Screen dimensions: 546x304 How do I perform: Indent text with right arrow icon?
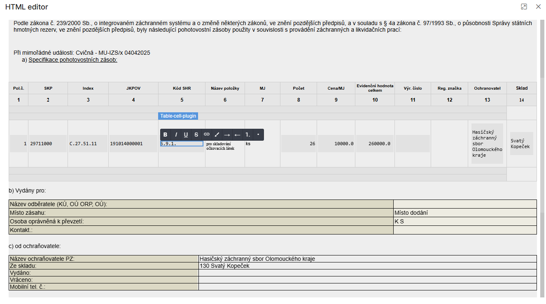coord(227,135)
